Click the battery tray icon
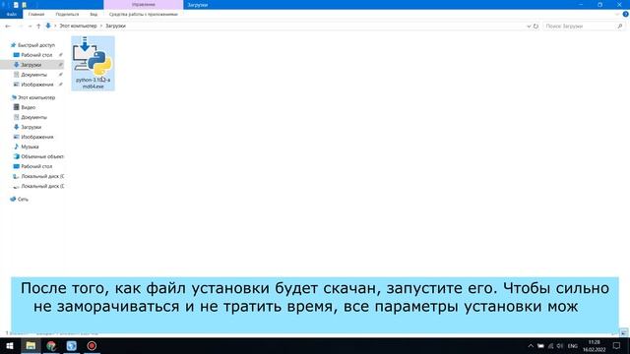Screen dimensions: 630x354 click(540, 346)
